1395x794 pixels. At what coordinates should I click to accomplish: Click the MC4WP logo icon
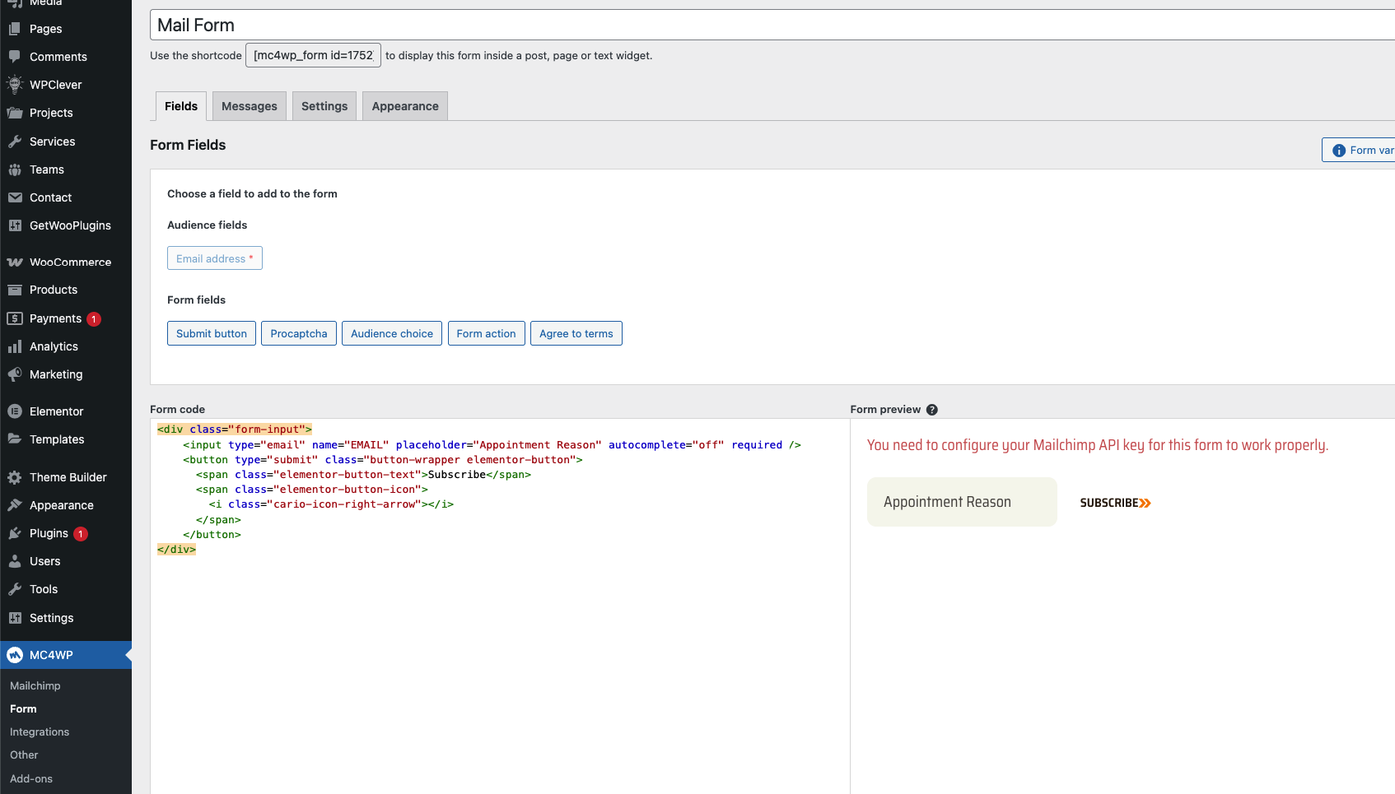tap(15, 655)
